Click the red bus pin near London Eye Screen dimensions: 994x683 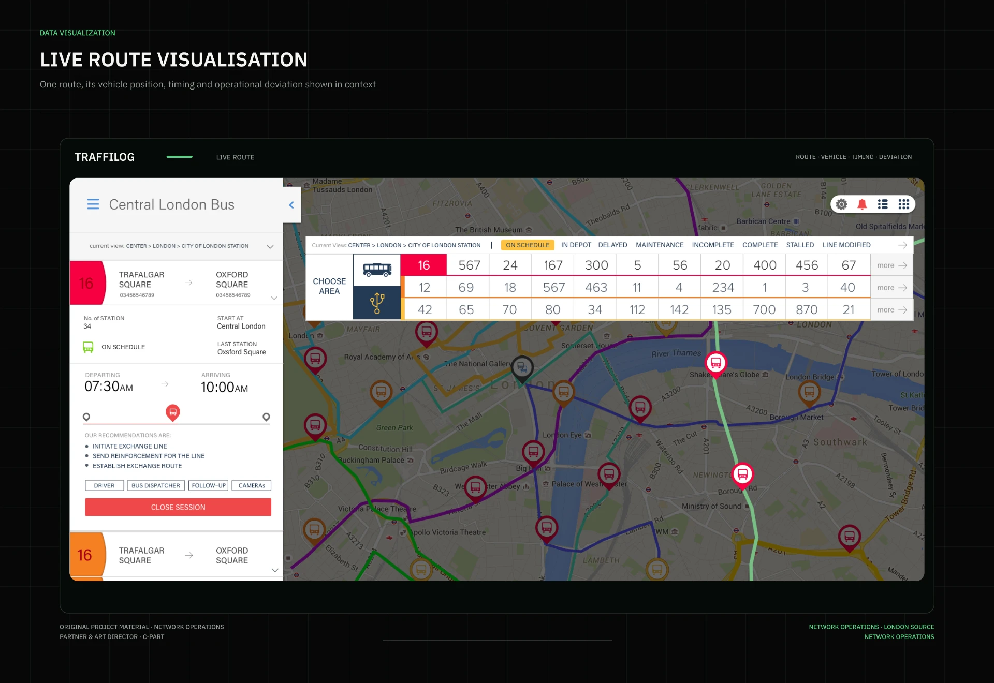(x=533, y=453)
